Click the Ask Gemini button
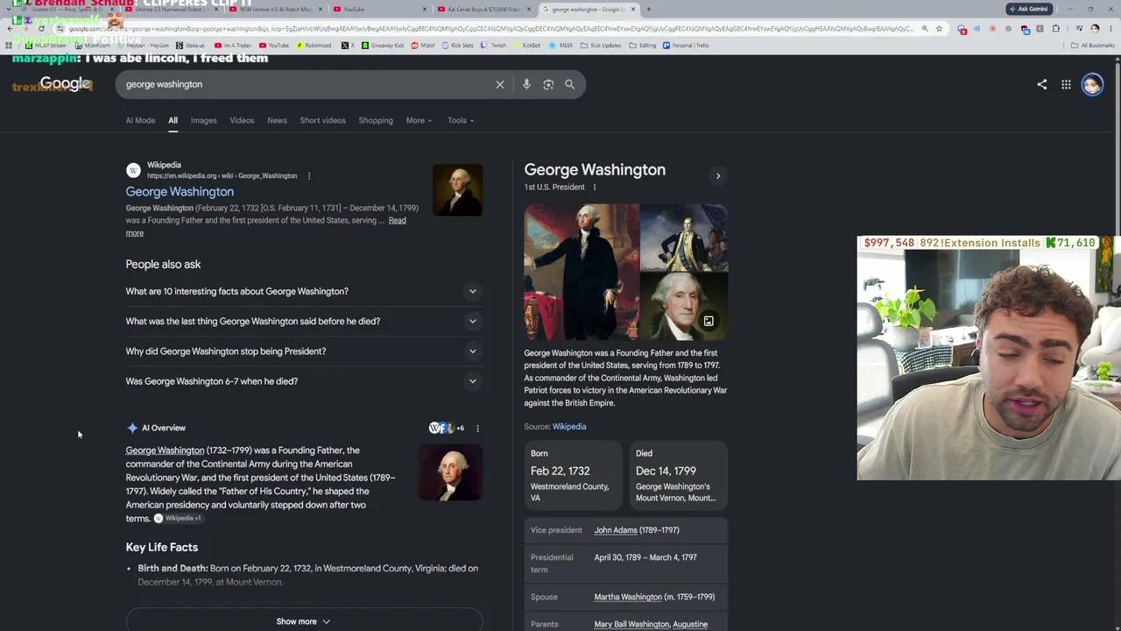The image size is (1121, 631). pos(1029,9)
